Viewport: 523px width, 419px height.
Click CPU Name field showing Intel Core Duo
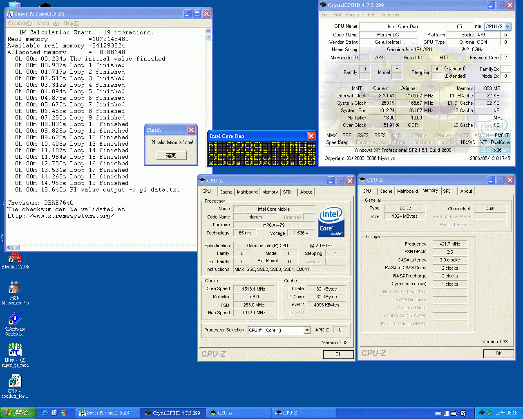pyautogui.click(x=402, y=27)
